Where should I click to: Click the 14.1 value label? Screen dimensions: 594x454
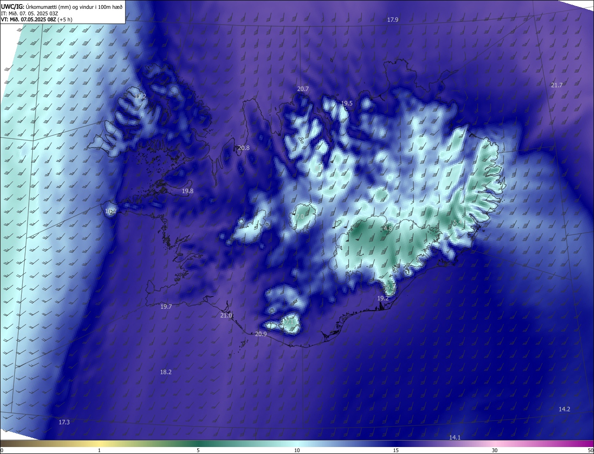tap(455, 438)
